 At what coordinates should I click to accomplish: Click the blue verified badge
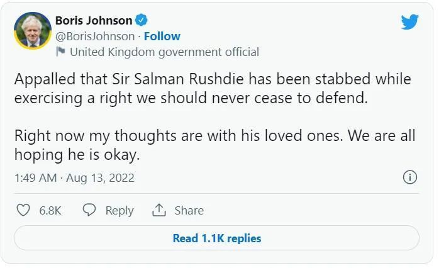[x=142, y=20]
